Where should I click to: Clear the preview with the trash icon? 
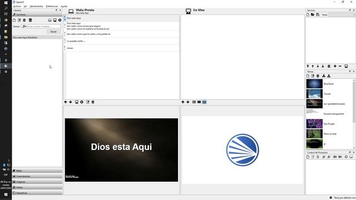tap(93, 102)
